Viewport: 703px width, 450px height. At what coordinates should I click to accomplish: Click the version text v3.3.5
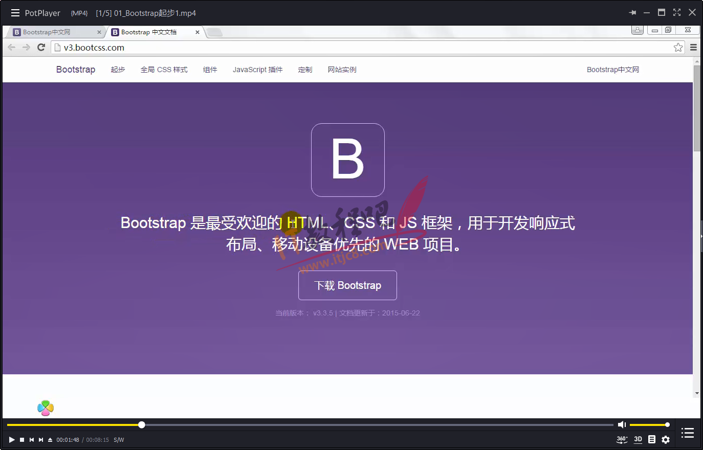(323, 313)
